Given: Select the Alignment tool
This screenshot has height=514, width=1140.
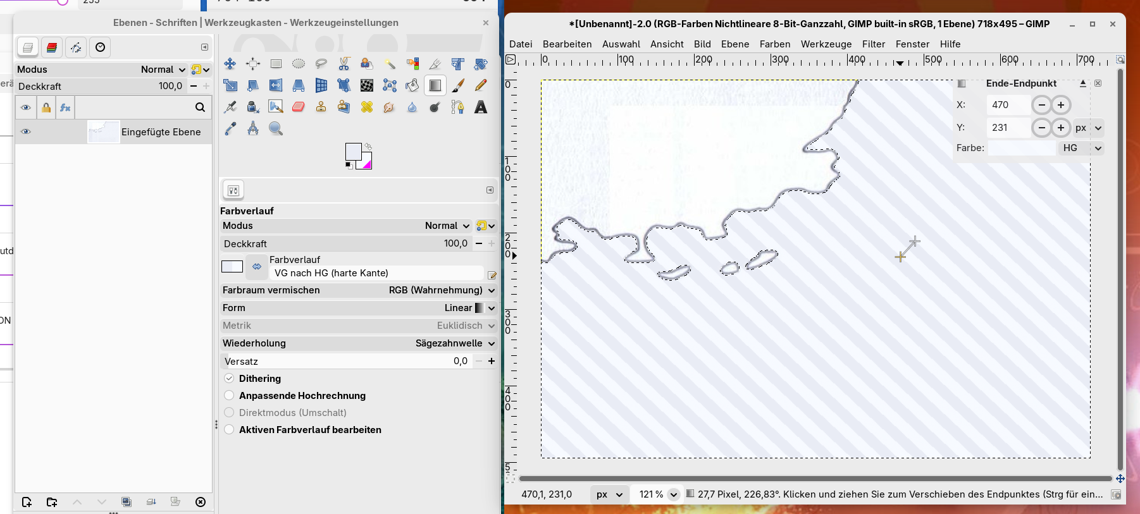Looking at the screenshot, I should coord(253,64).
